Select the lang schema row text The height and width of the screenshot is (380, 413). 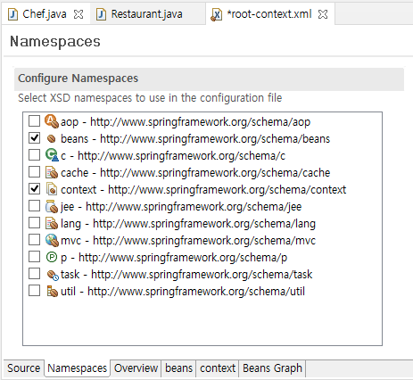[x=188, y=224]
